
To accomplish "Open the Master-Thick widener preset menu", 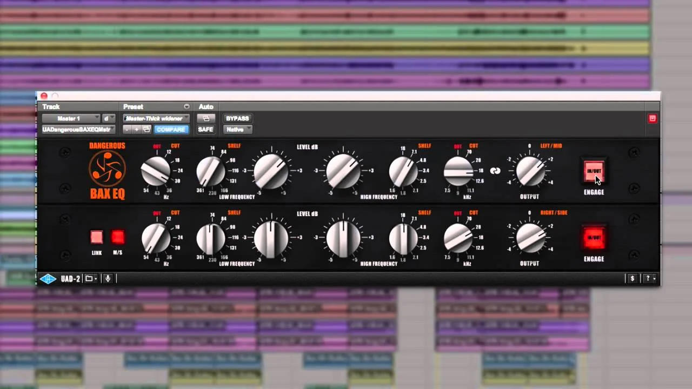I will pyautogui.click(x=157, y=118).
